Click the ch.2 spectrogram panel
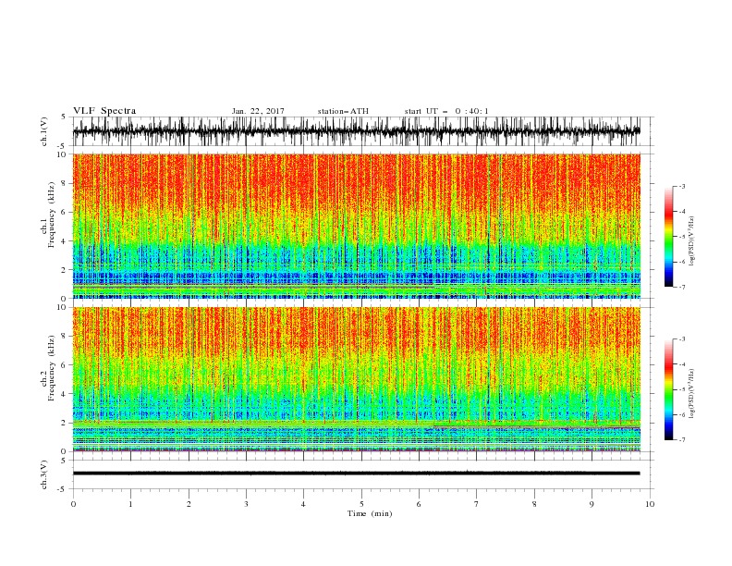This screenshot has width=732, height=566. pyautogui.click(x=357, y=379)
